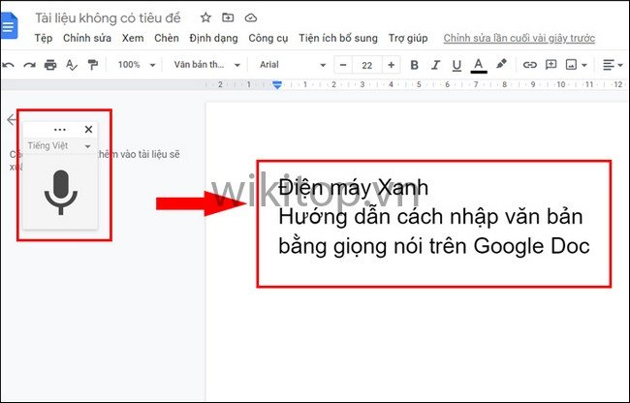Expand the Arial font dropdown
Screen dimensions: 630x403
pyautogui.click(x=291, y=65)
